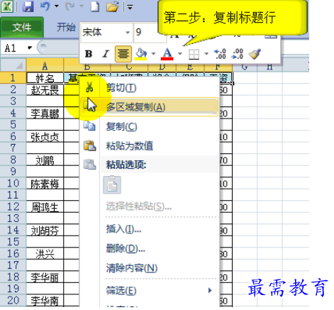
Task: Apply red font color A button
Action: [167, 54]
